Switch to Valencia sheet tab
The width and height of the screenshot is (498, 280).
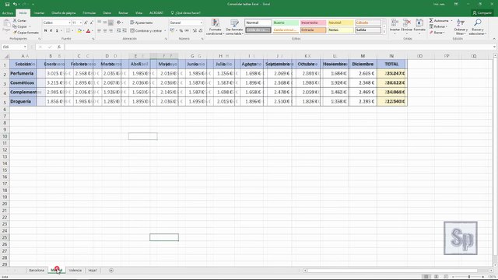pos(75,271)
